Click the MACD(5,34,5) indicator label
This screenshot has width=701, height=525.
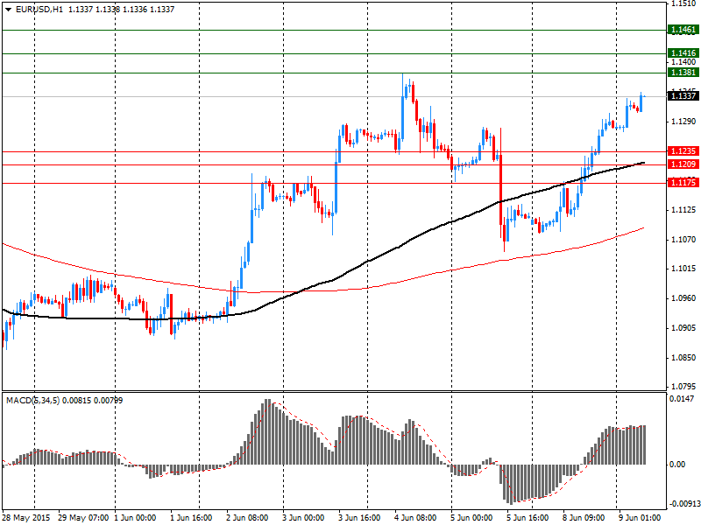point(33,401)
